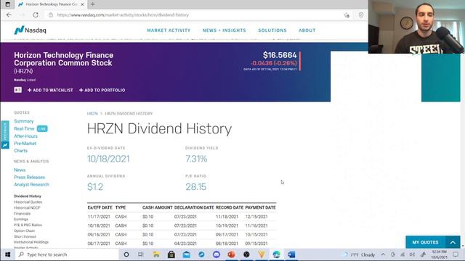Open Institutional Holdings in the sidebar

[31, 242]
